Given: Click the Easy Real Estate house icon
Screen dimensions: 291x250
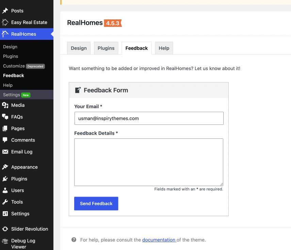Looking at the screenshot, I should pos(5,22).
